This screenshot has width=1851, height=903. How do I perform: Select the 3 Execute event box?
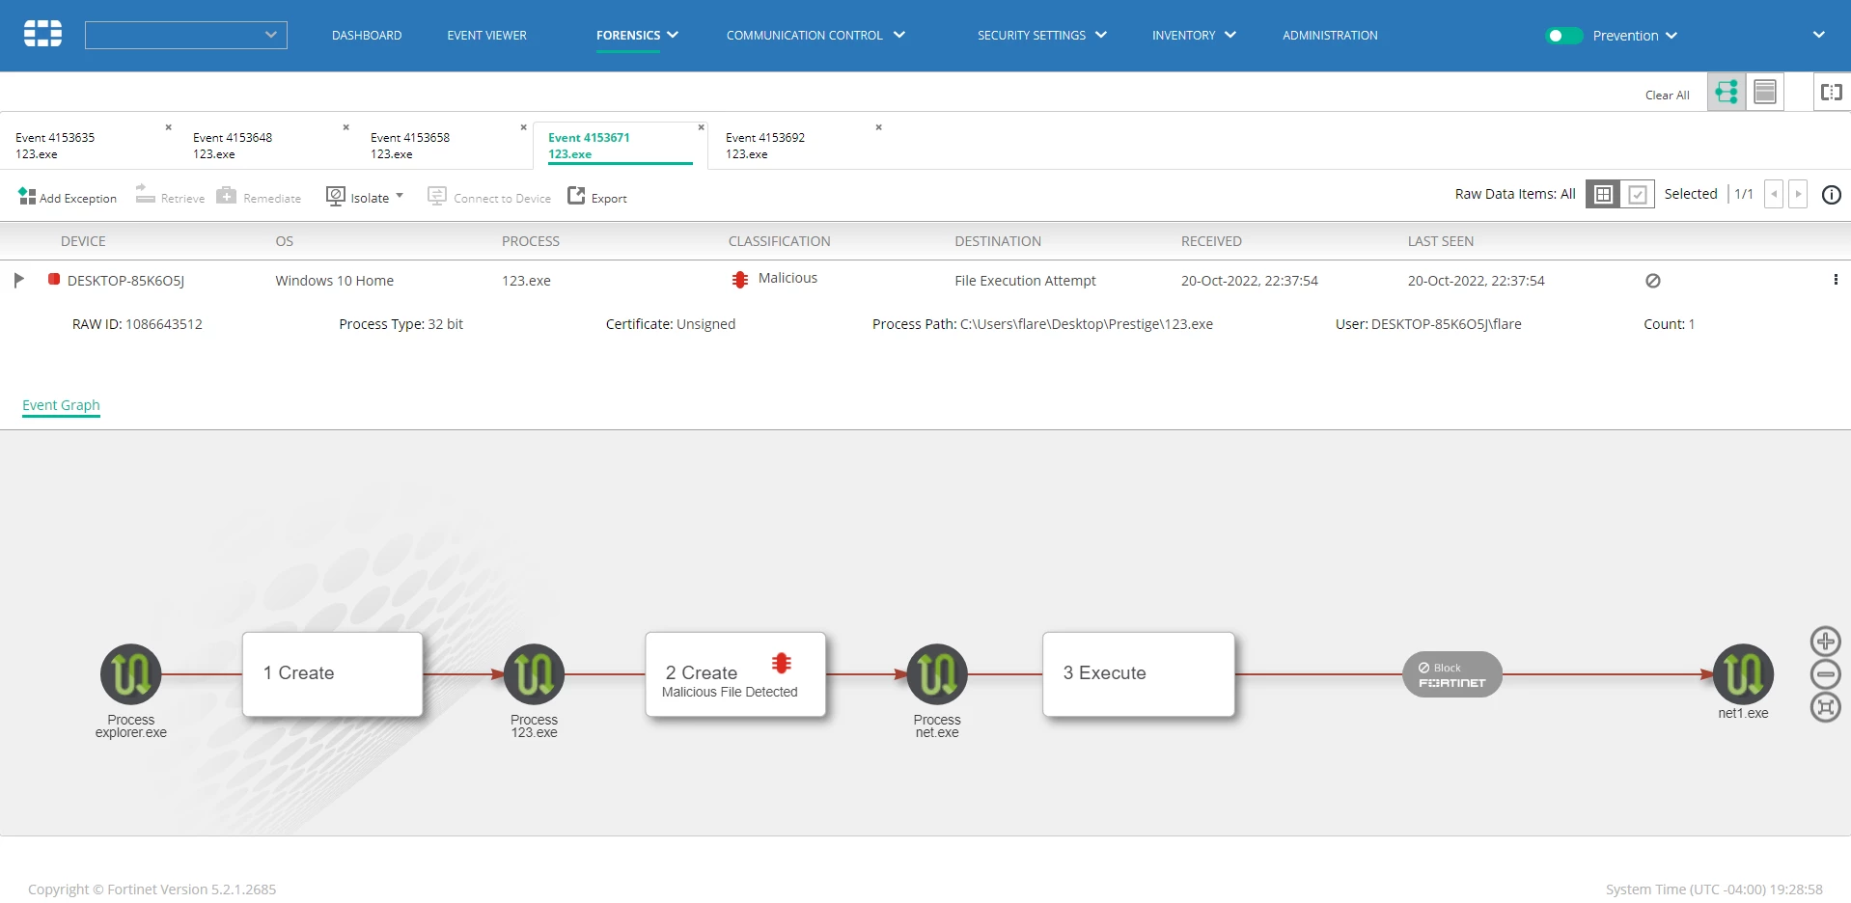click(x=1139, y=674)
